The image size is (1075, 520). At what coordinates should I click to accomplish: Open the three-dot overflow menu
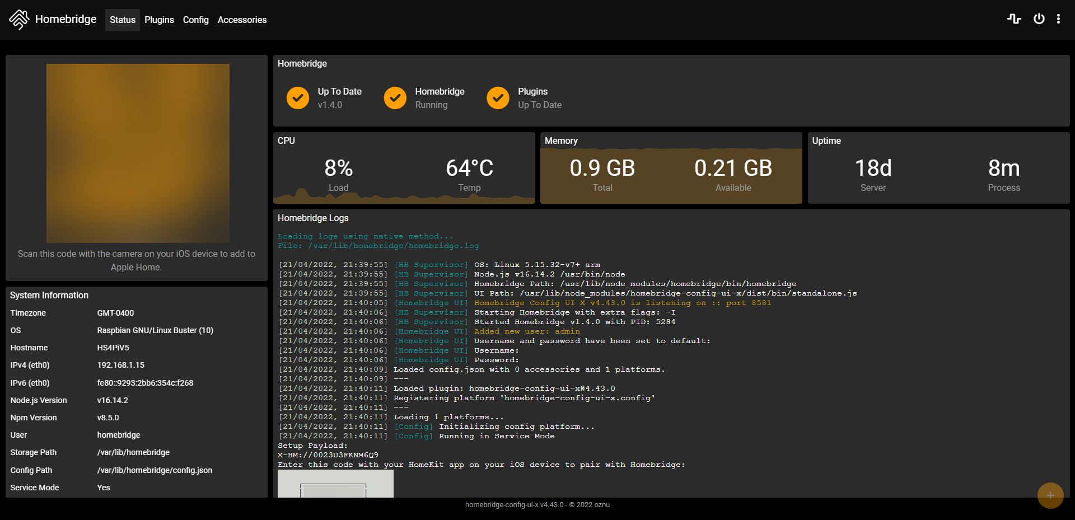tap(1058, 19)
